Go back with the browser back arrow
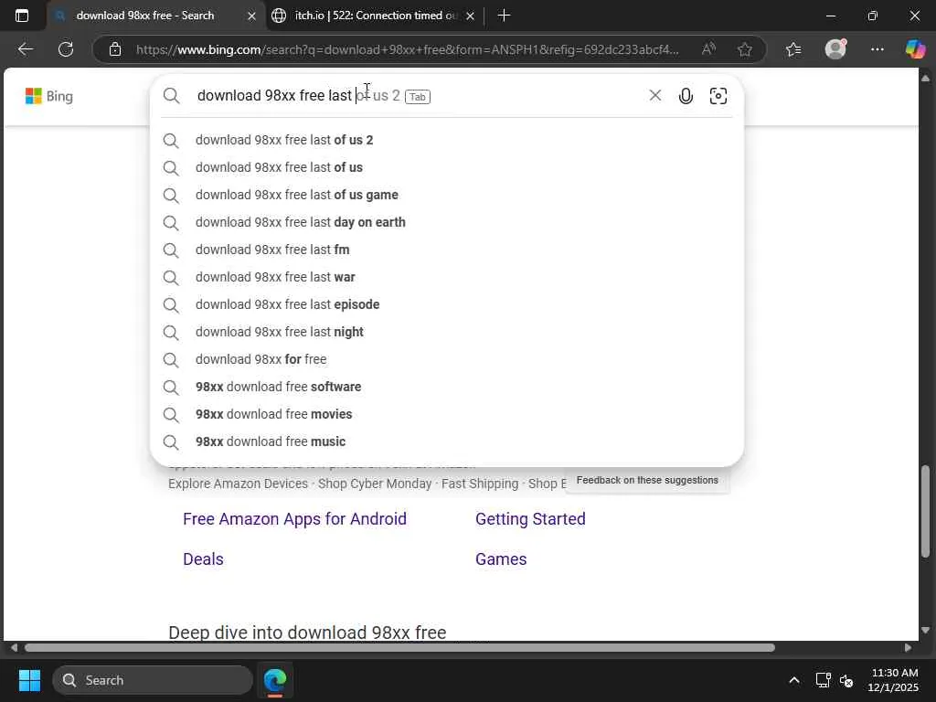 25,49
